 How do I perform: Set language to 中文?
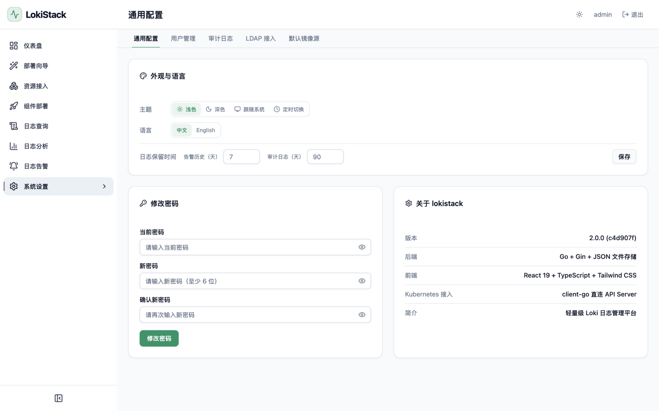182,130
